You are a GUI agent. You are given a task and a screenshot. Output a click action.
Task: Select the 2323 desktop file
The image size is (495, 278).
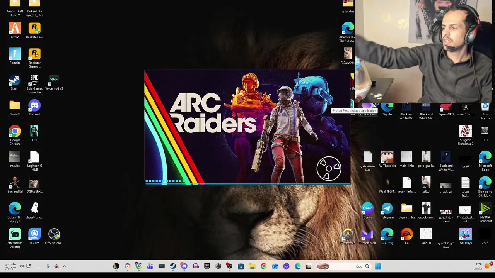click(x=485, y=237)
